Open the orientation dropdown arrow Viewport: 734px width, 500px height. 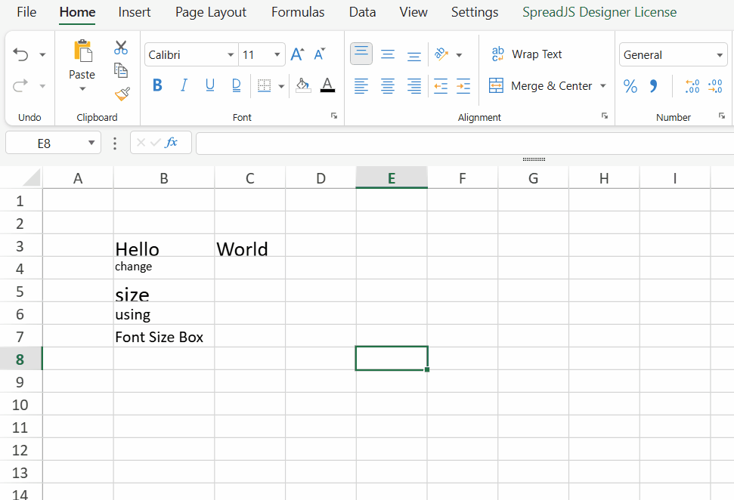(x=459, y=55)
